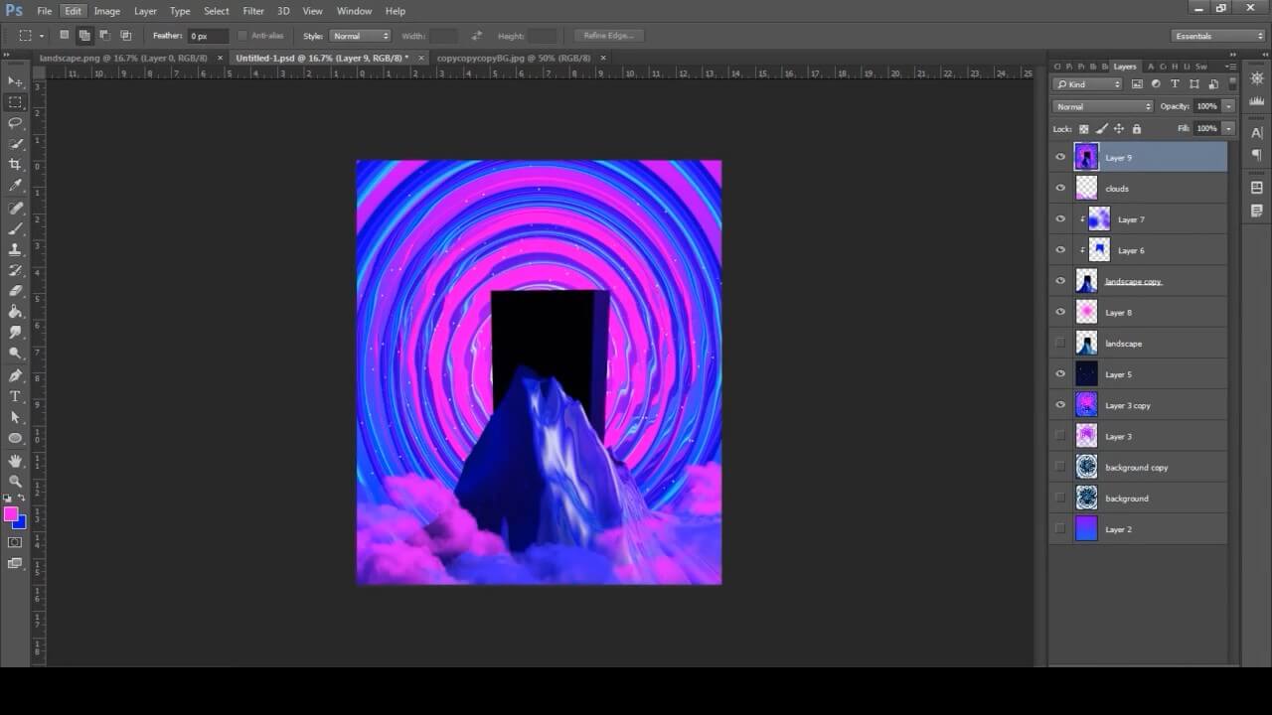Hide the clouds layer
Image resolution: width=1272 pixels, height=715 pixels.
coord(1060,189)
